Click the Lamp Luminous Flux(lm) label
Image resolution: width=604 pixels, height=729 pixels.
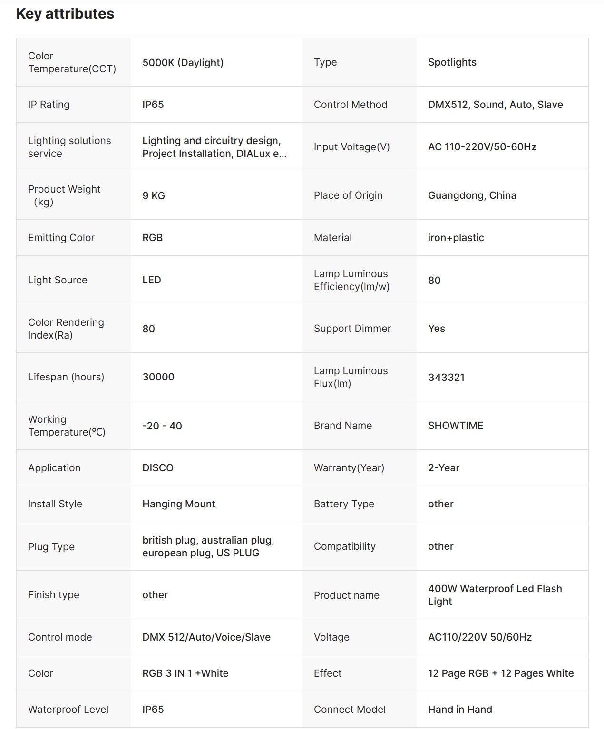click(351, 377)
